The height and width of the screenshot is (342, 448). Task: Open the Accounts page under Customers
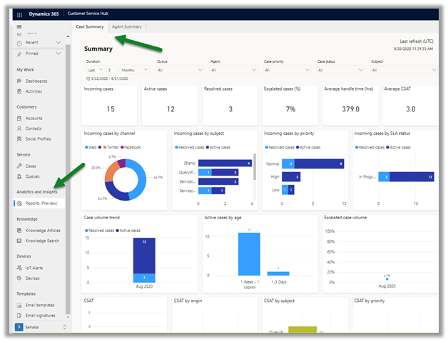[x=34, y=119]
